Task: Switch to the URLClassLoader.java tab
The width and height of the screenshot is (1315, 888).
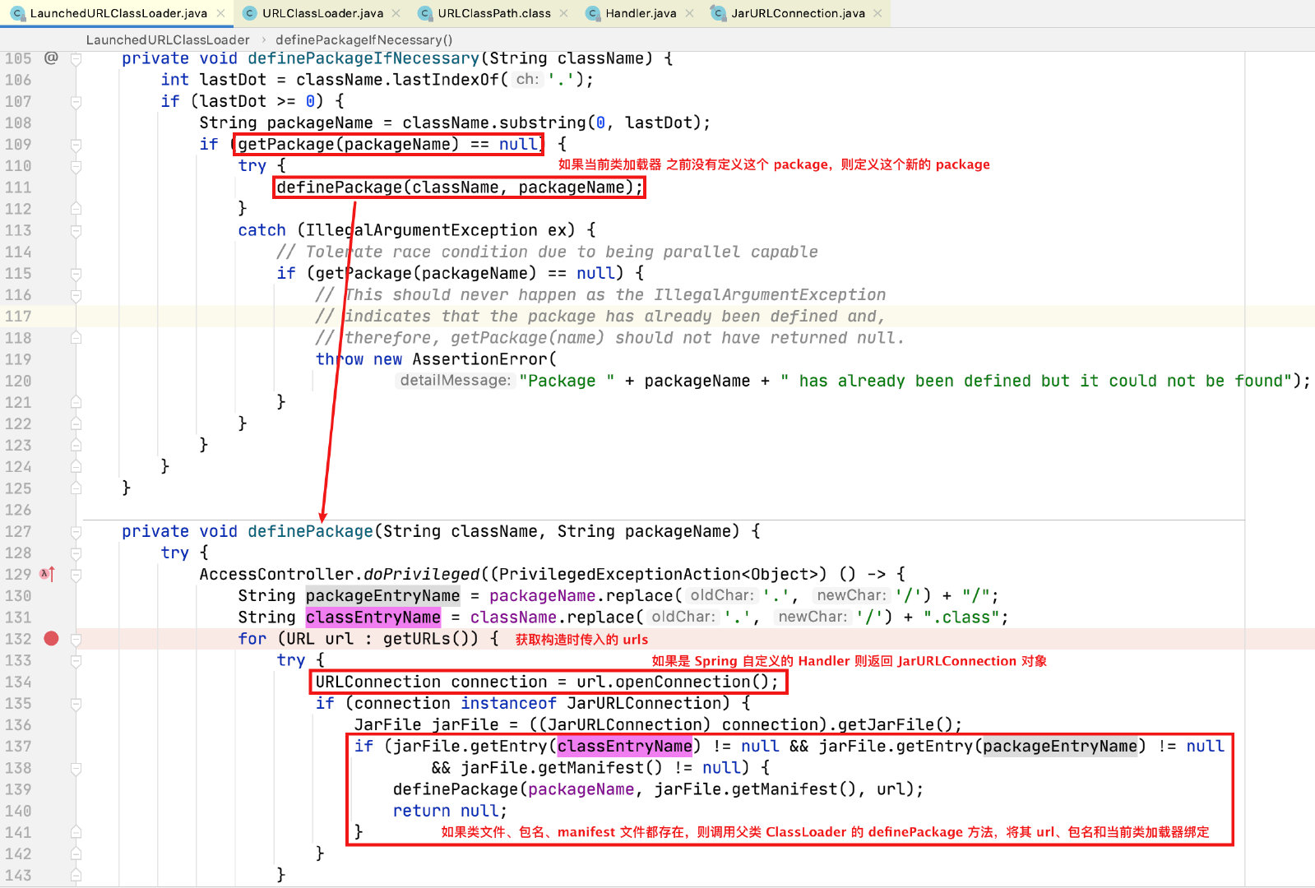Action: (322, 13)
